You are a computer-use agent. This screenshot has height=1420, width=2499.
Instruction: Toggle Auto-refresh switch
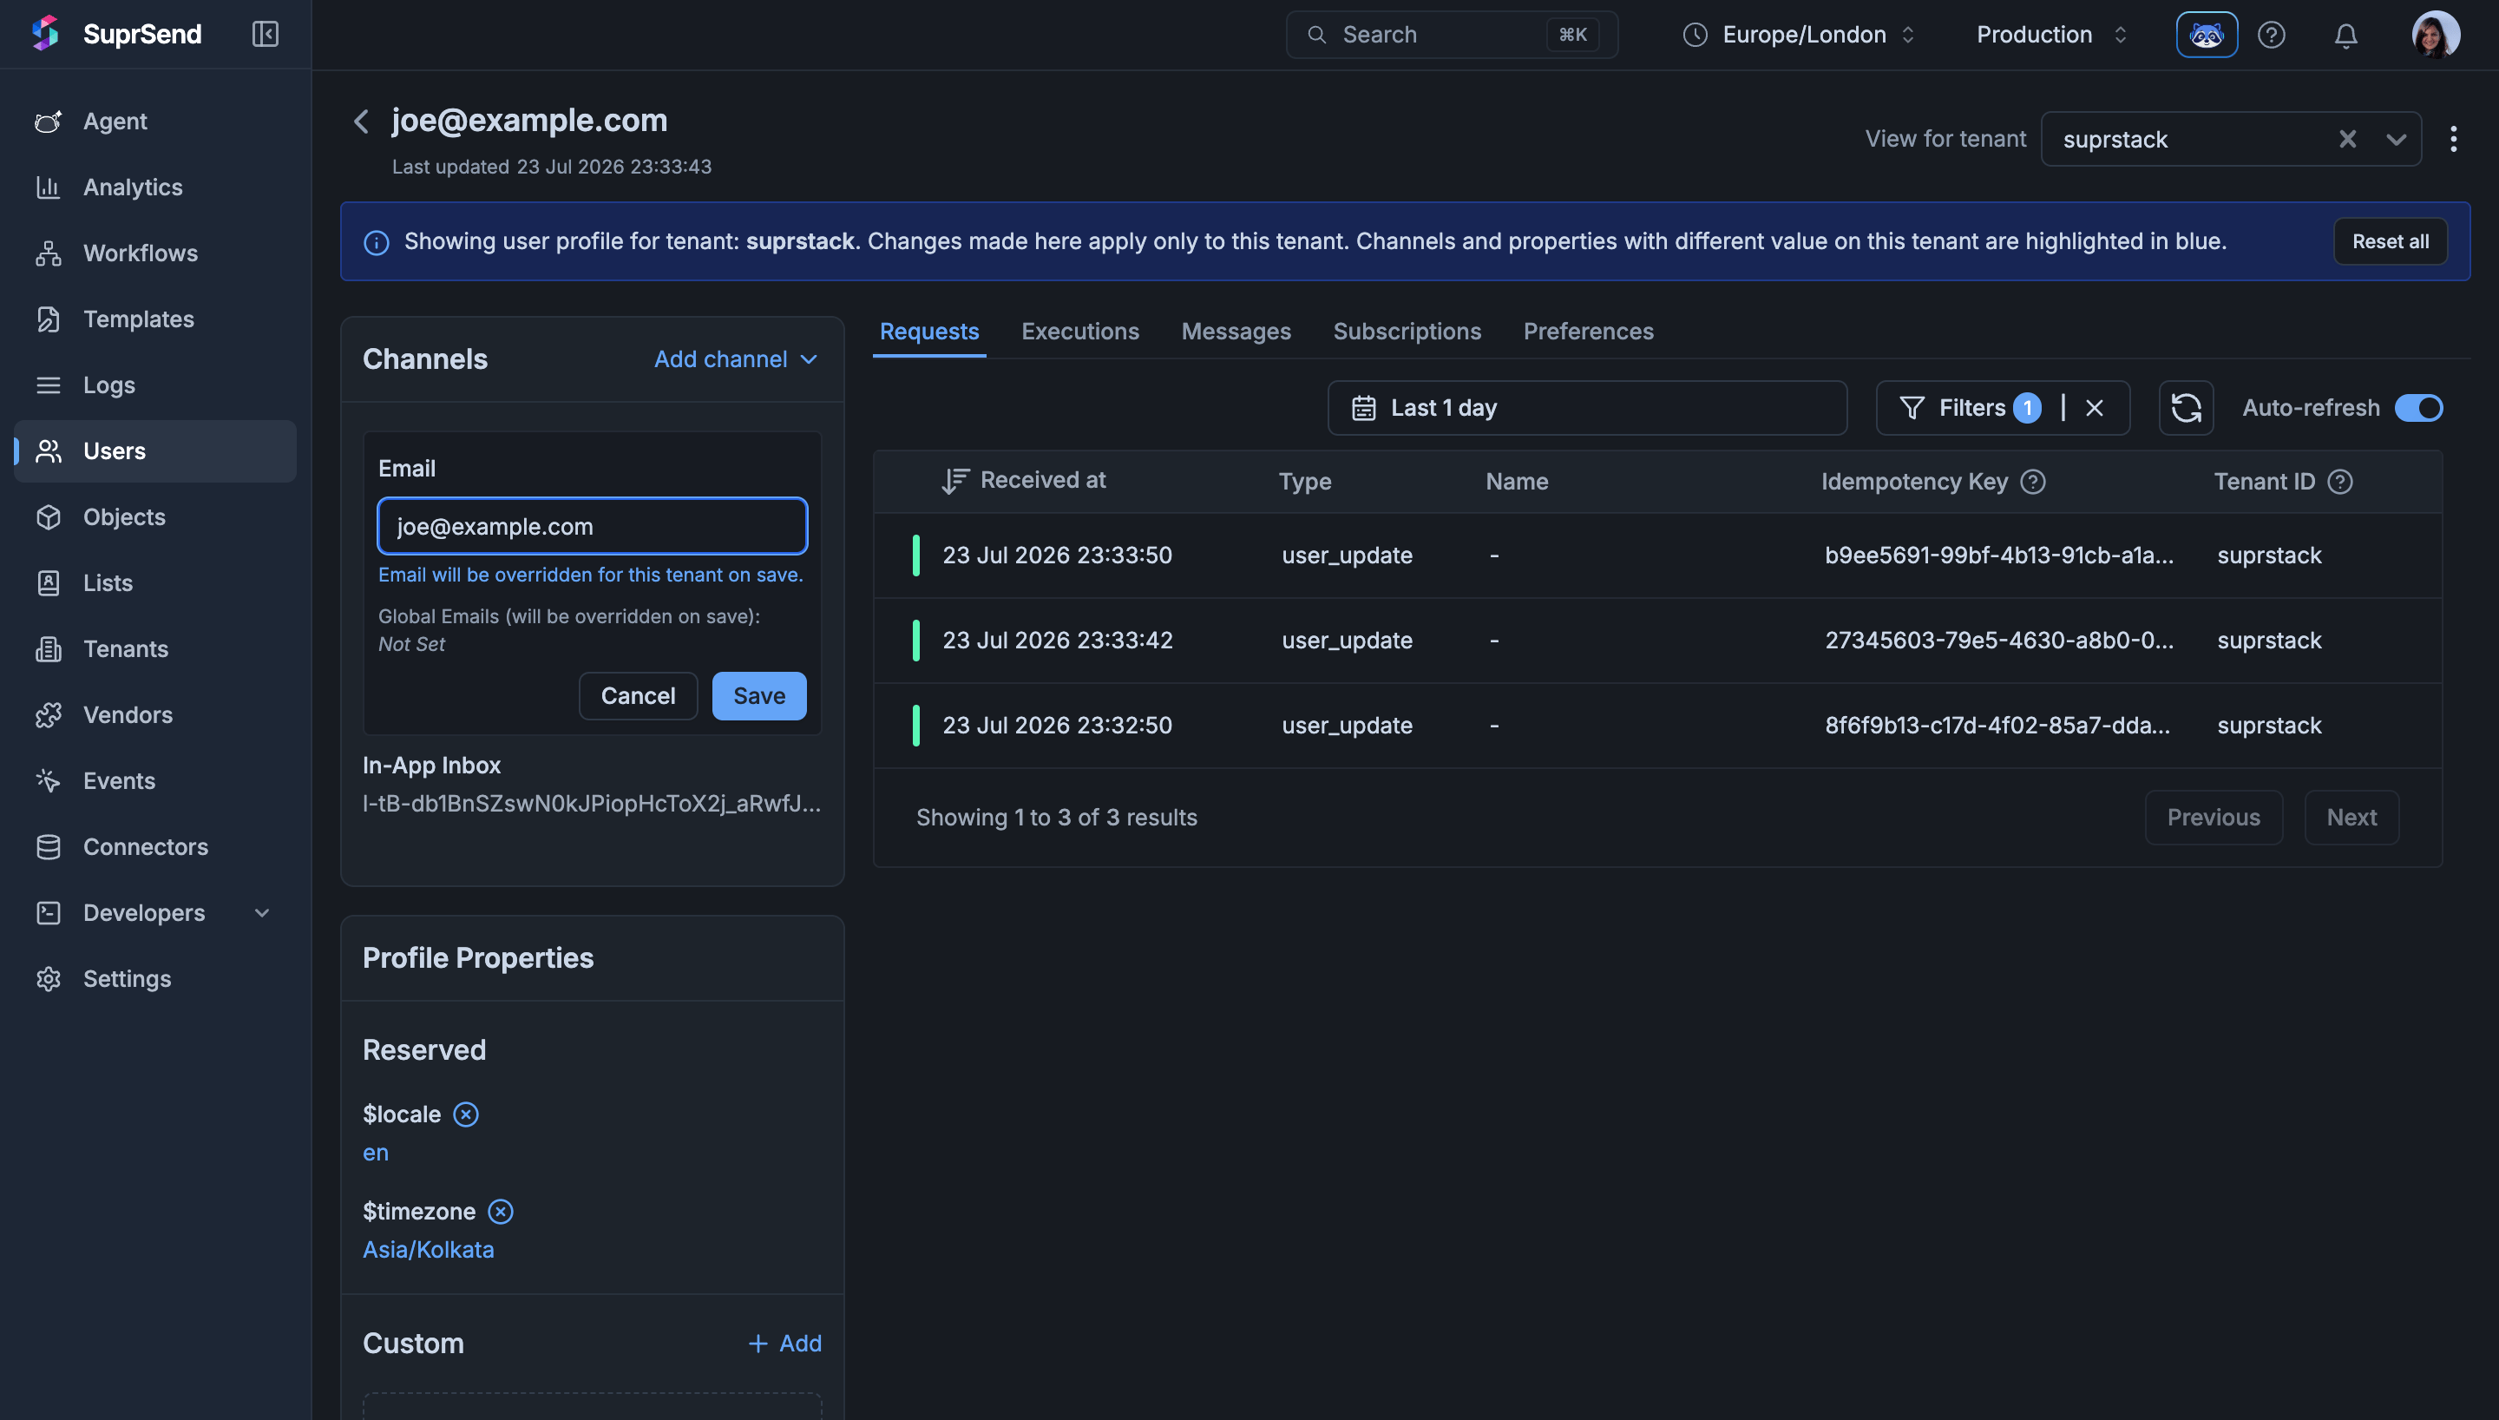pyautogui.click(x=2418, y=408)
